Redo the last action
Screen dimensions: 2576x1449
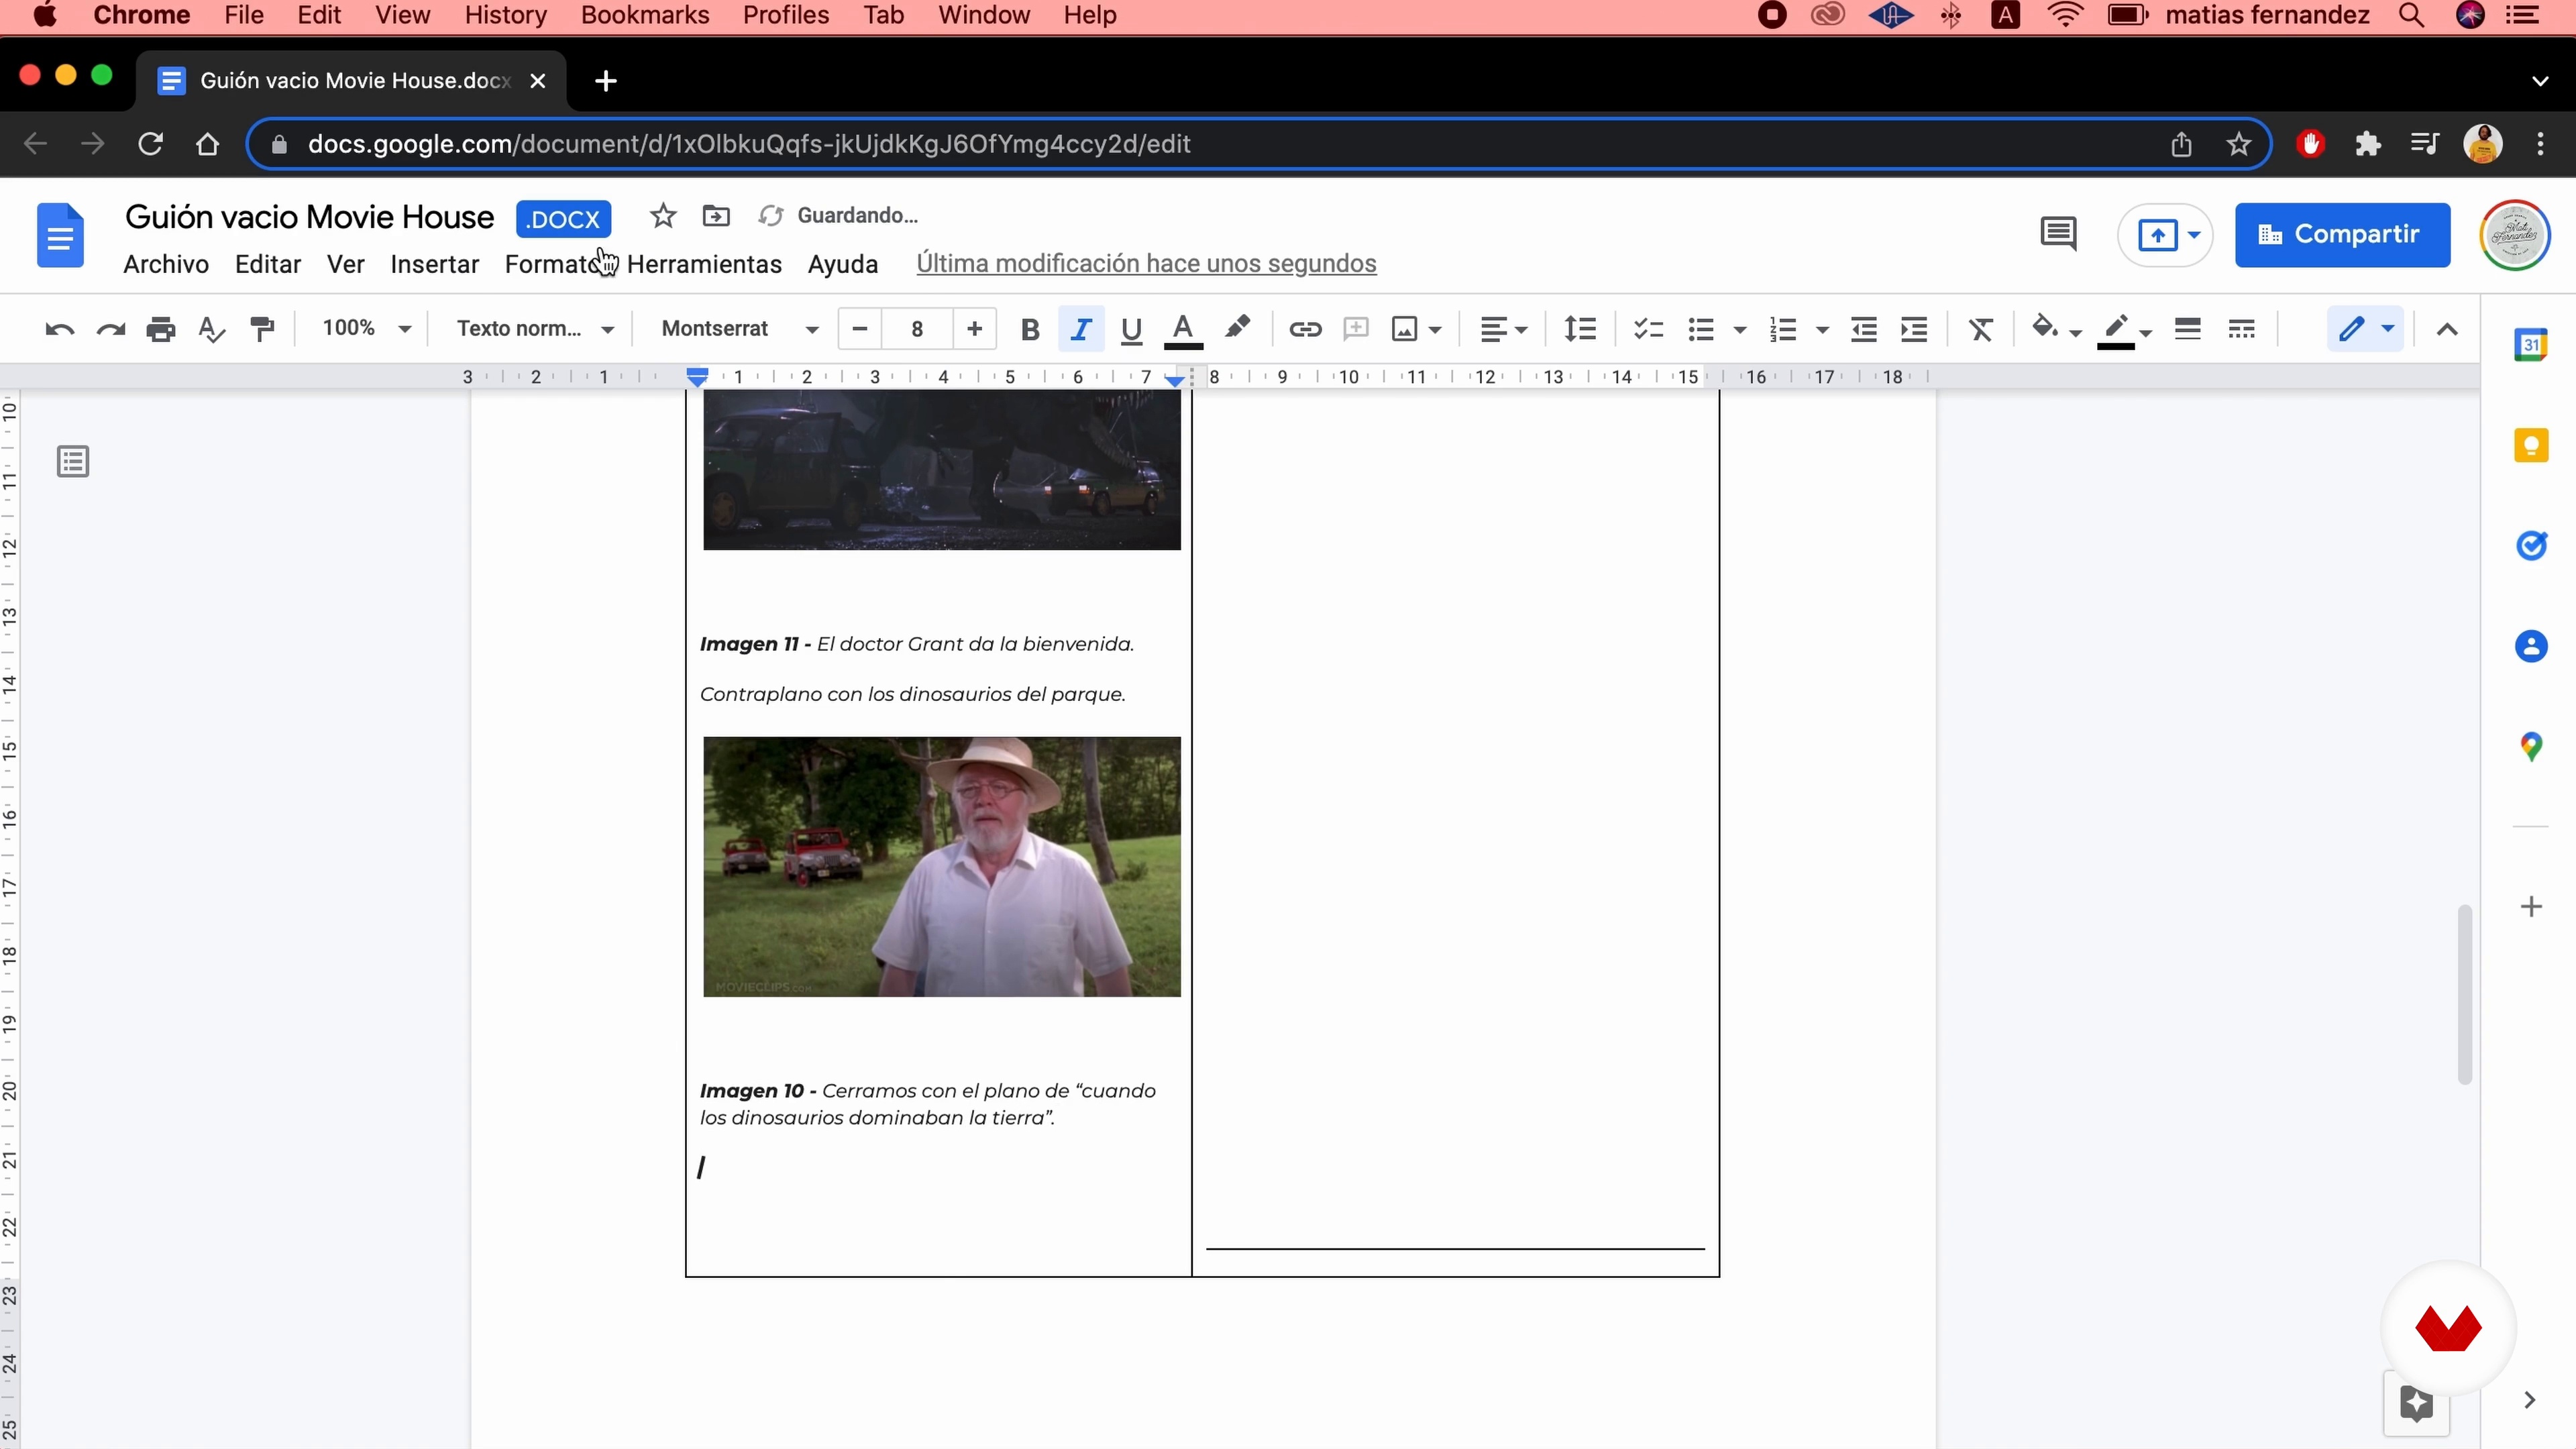(x=110, y=329)
